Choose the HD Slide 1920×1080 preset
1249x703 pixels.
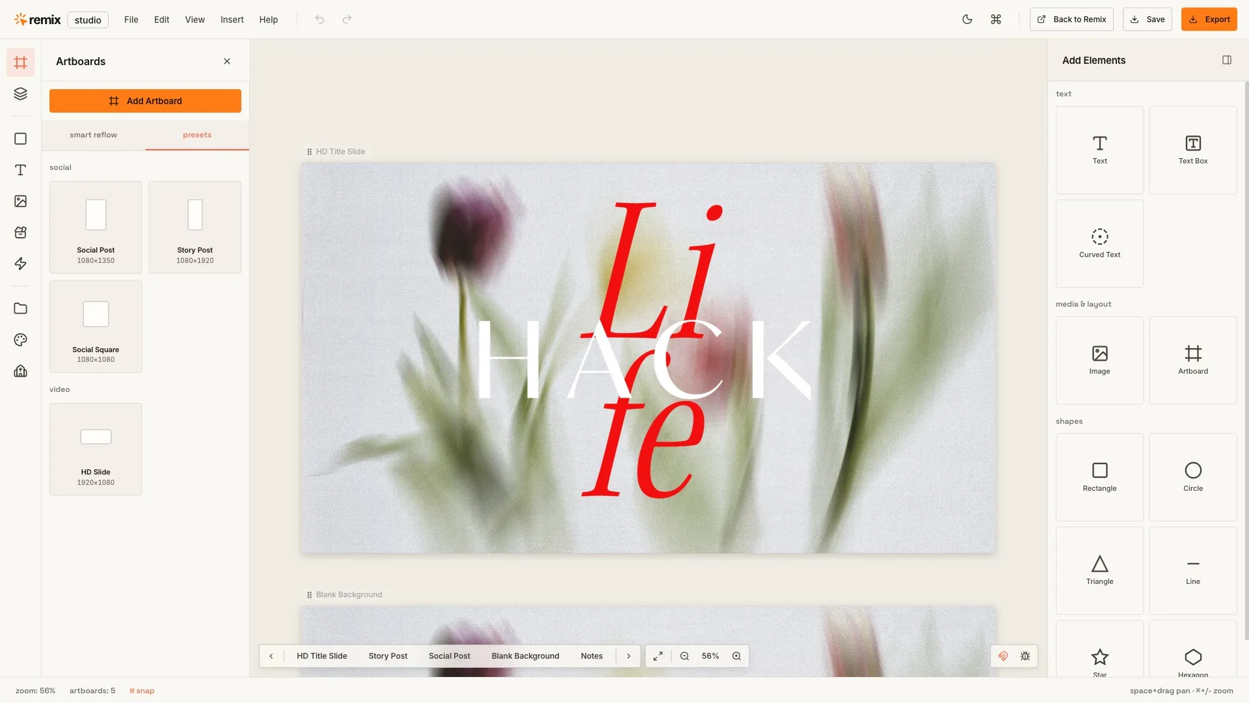click(96, 449)
